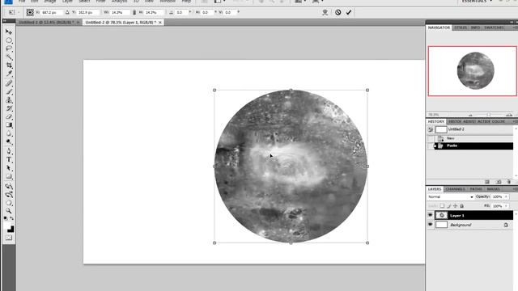Image resolution: width=518 pixels, height=291 pixels.
Task: Cancel the transform with the circle-slash icon
Action: pos(338,12)
